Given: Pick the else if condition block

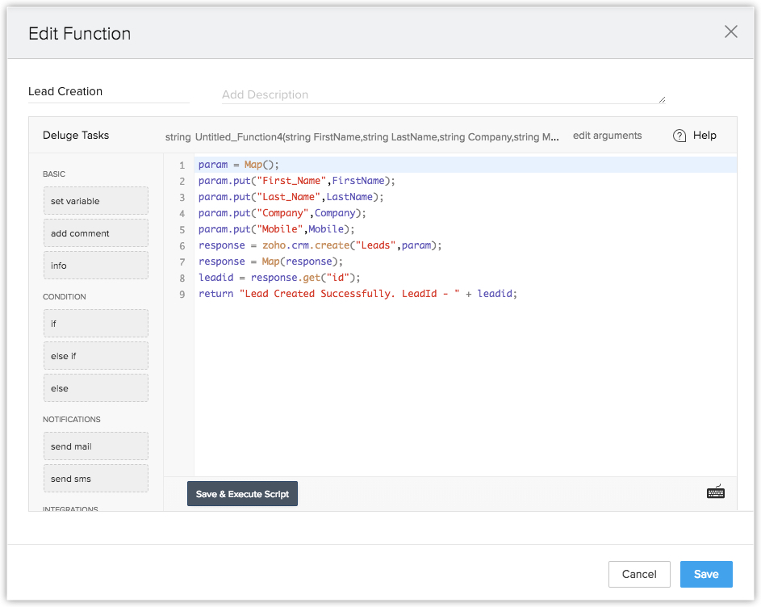Looking at the screenshot, I should click(95, 356).
